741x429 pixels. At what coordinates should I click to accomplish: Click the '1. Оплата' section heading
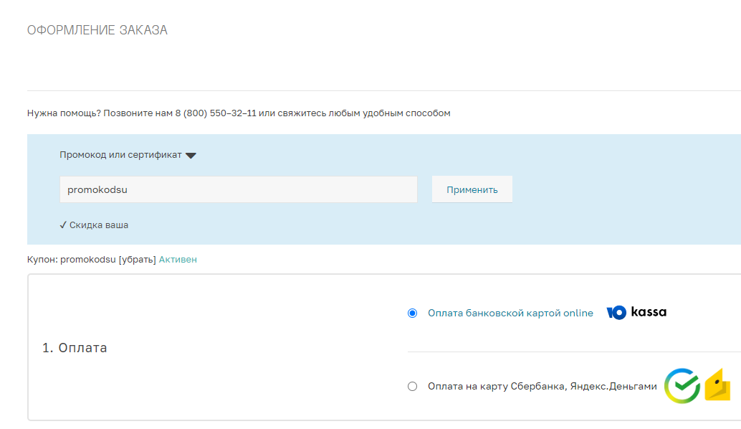click(75, 348)
